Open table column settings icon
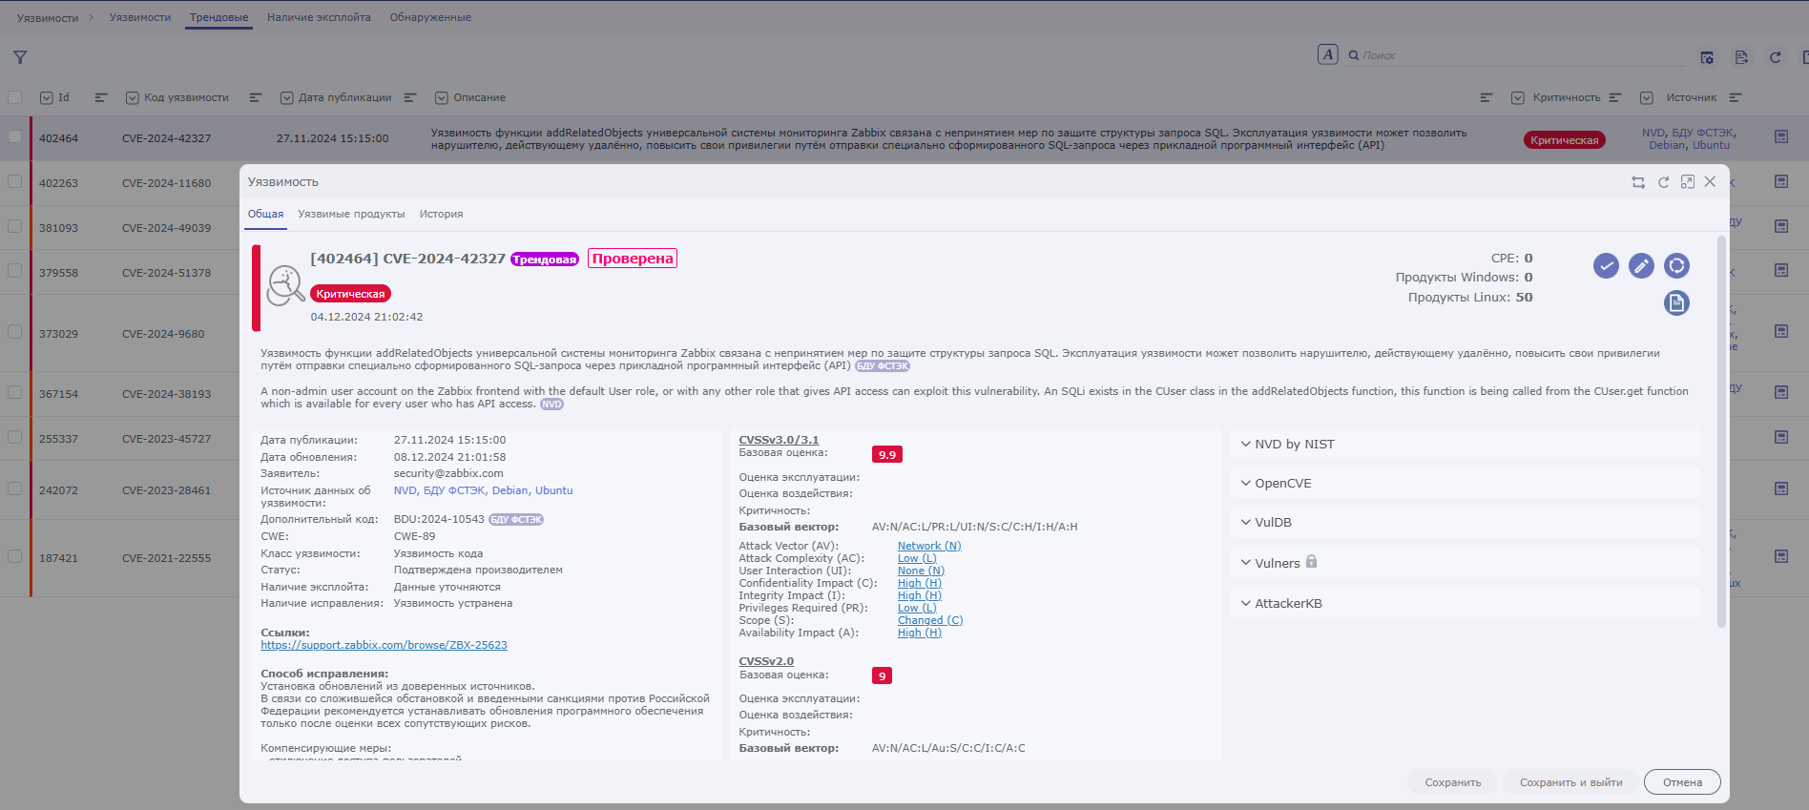This screenshot has height=810, width=1809. click(x=1707, y=57)
